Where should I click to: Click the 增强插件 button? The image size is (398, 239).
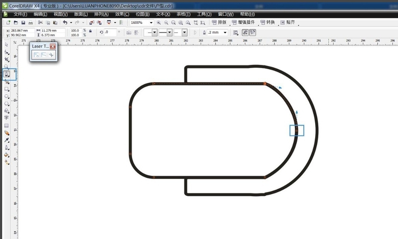pyautogui.click(x=244, y=23)
